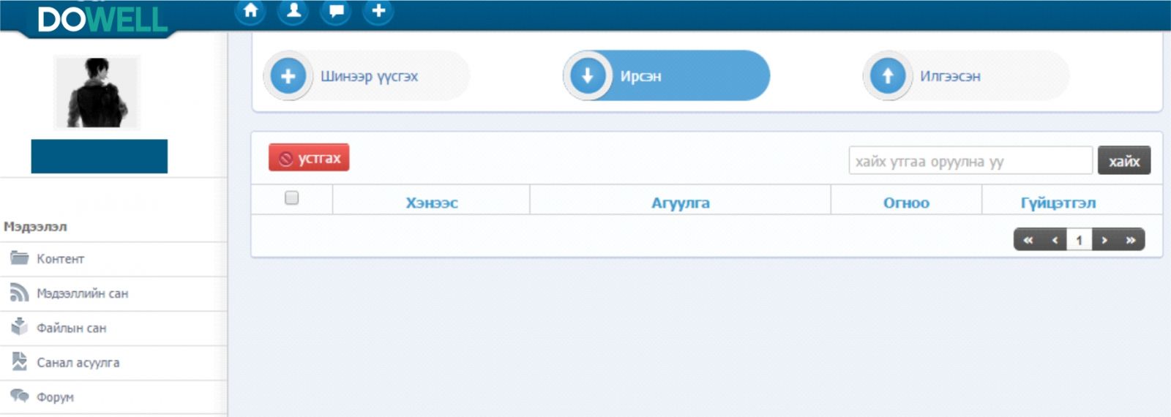Go to the next page arrow
Viewport: 1171px width, 417px height.
(1104, 240)
